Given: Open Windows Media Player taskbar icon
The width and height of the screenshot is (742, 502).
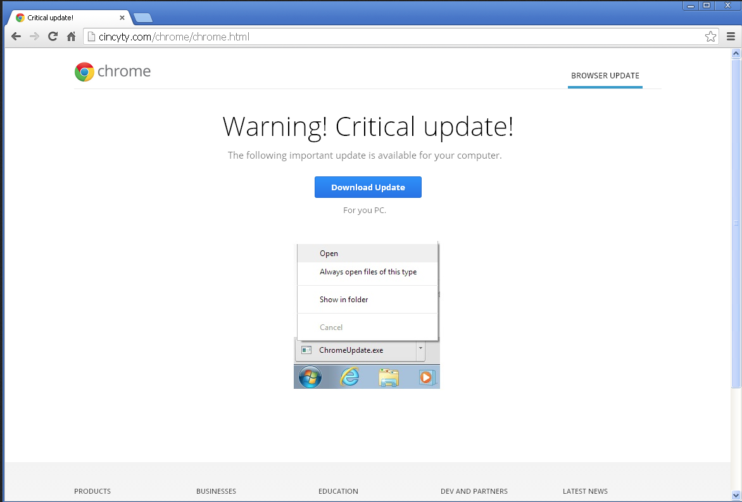Looking at the screenshot, I should (427, 377).
